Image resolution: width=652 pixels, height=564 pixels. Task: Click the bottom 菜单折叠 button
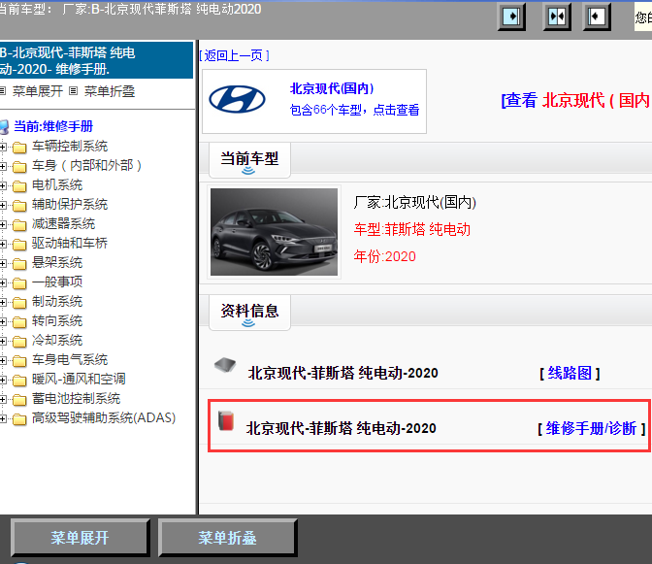[x=227, y=538]
